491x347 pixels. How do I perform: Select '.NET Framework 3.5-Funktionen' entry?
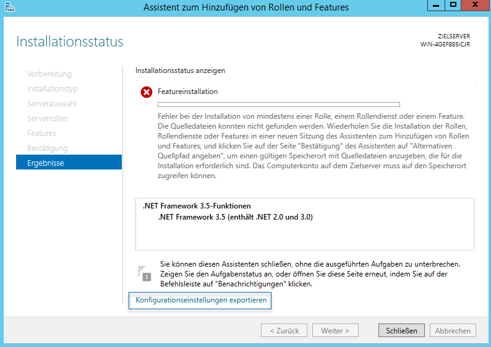pos(197,206)
